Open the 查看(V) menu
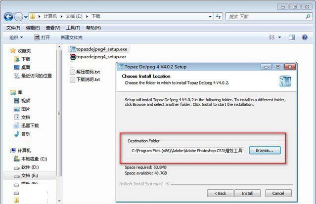This screenshot has height=204, width=316. [53, 28]
